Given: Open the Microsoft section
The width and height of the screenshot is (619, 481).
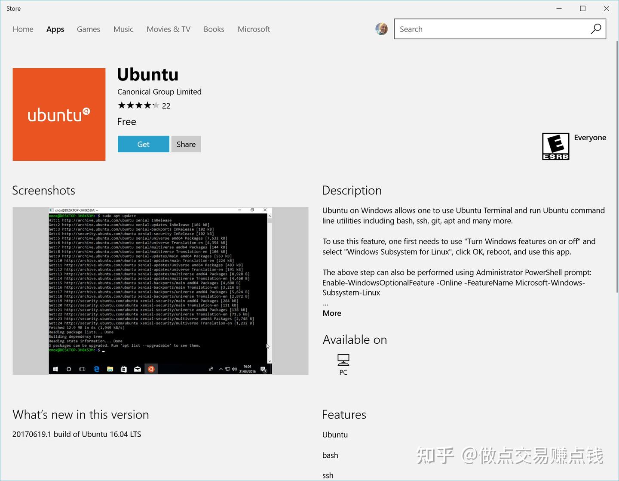Looking at the screenshot, I should tap(254, 29).
